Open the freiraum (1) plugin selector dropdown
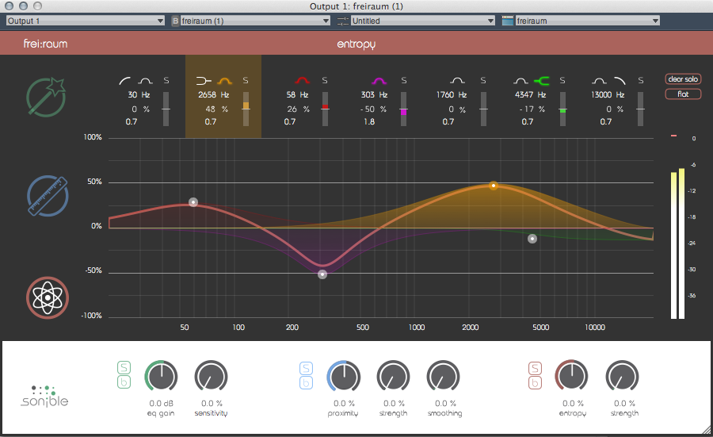This screenshot has width=713, height=437. point(254,21)
